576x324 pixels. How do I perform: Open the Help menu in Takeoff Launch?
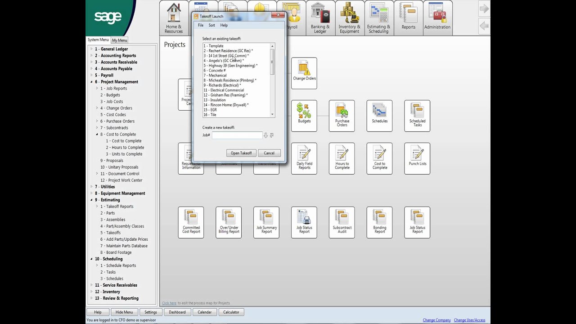point(224,25)
